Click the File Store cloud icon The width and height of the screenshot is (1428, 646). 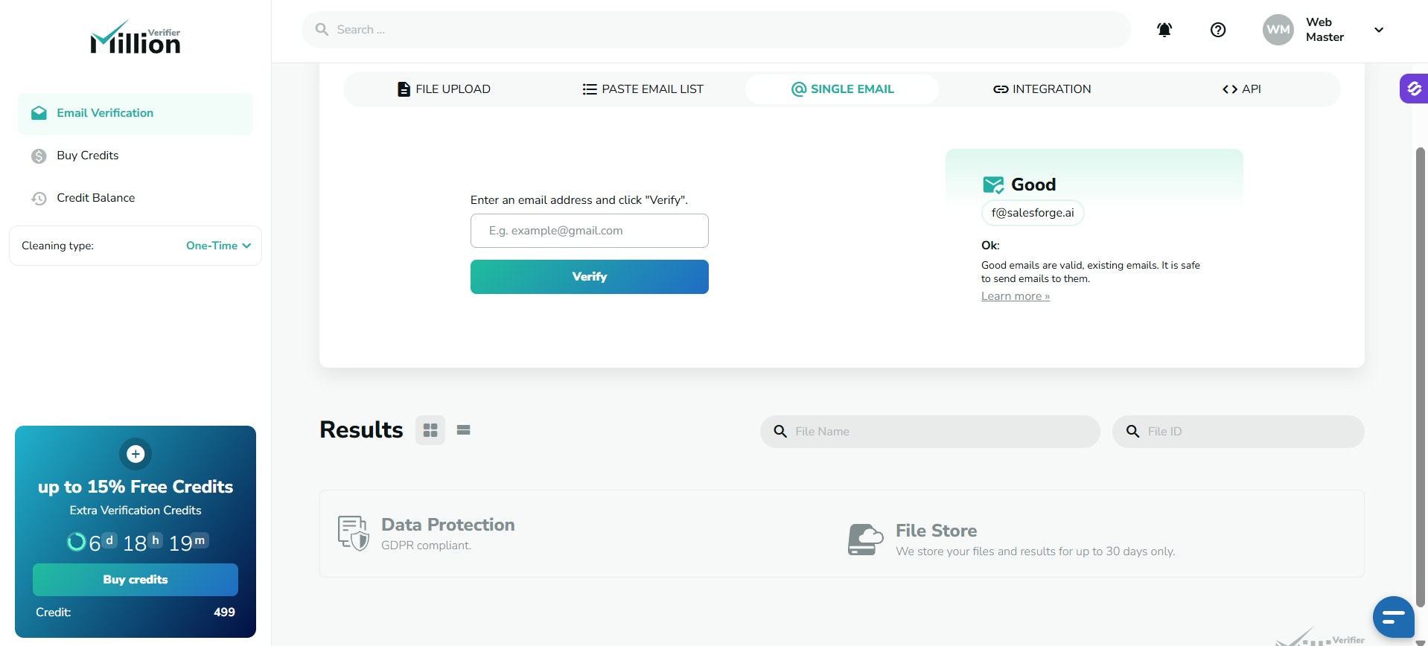[x=866, y=540]
